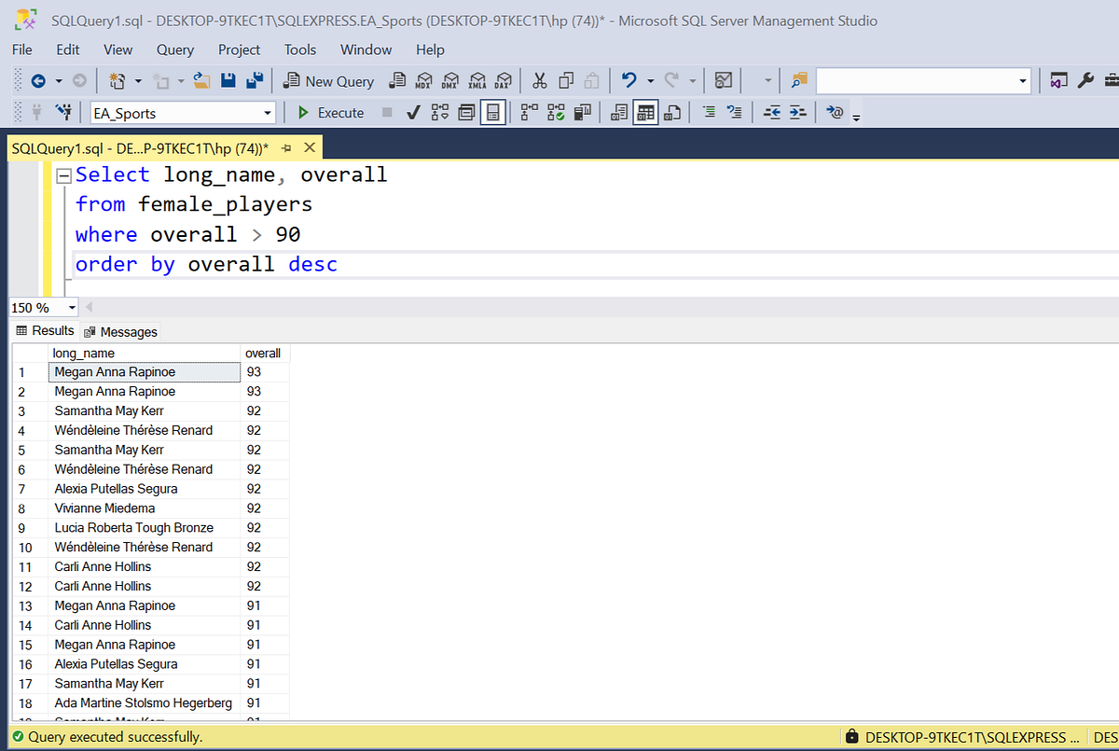Click the Navigate Backward arrow

coord(37,81)
